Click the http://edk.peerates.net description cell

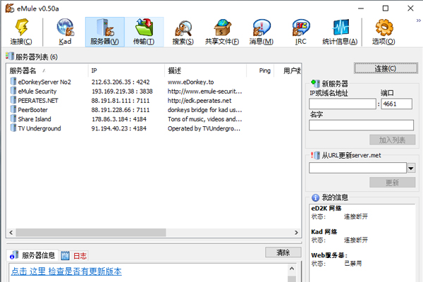click(200, 101)
